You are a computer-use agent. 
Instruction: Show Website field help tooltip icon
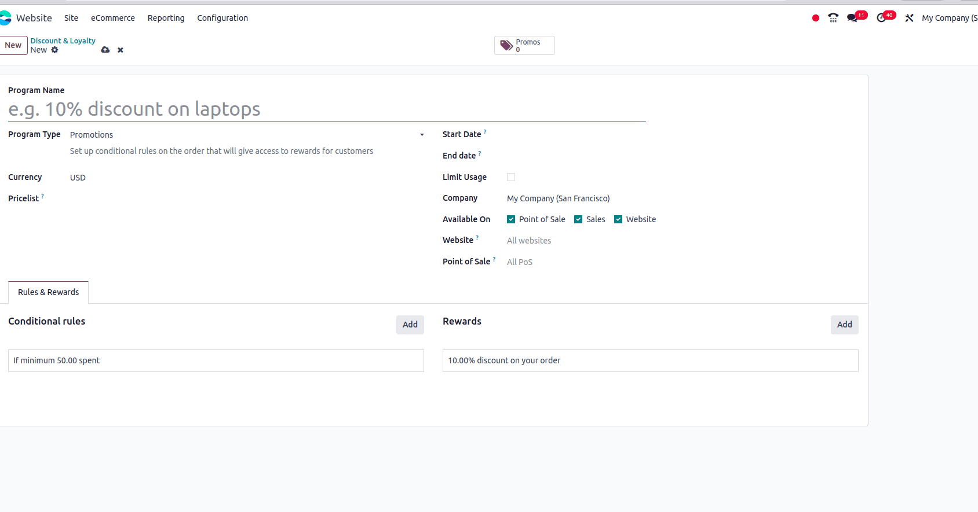point(477,238)
